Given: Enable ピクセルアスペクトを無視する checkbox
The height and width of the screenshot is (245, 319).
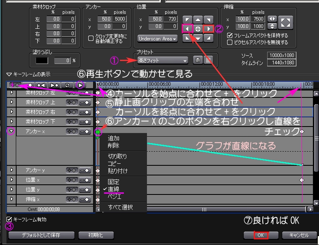Looking at the screenshot, I should [230, 42].
